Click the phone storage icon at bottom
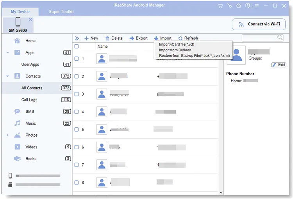 [10, 175]
